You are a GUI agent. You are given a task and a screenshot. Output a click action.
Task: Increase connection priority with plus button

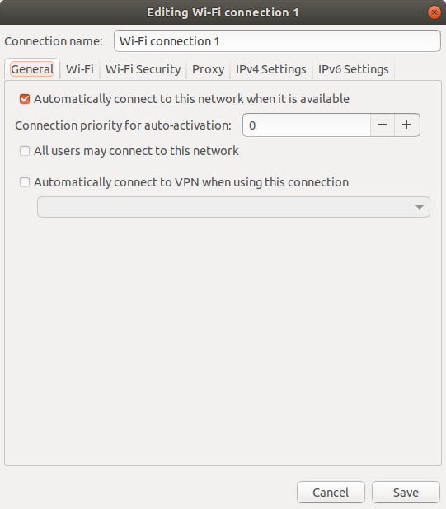[x=406, y=125]
